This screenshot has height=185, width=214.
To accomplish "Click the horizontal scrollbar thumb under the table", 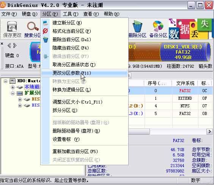I will coord(139,132).
